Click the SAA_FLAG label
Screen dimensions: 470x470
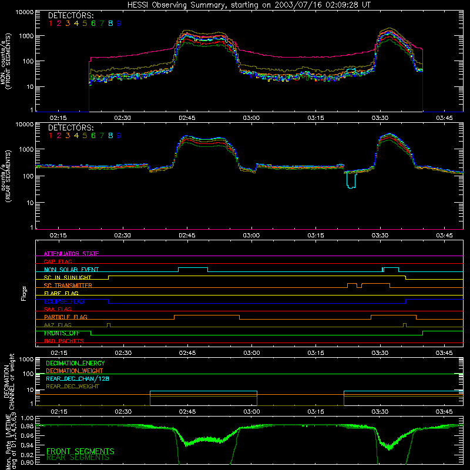(x=58, y=309)
